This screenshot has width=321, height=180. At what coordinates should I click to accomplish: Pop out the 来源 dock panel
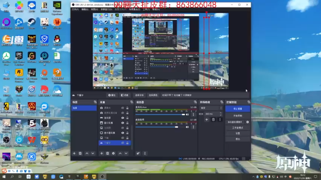click(x=132, y=102)
